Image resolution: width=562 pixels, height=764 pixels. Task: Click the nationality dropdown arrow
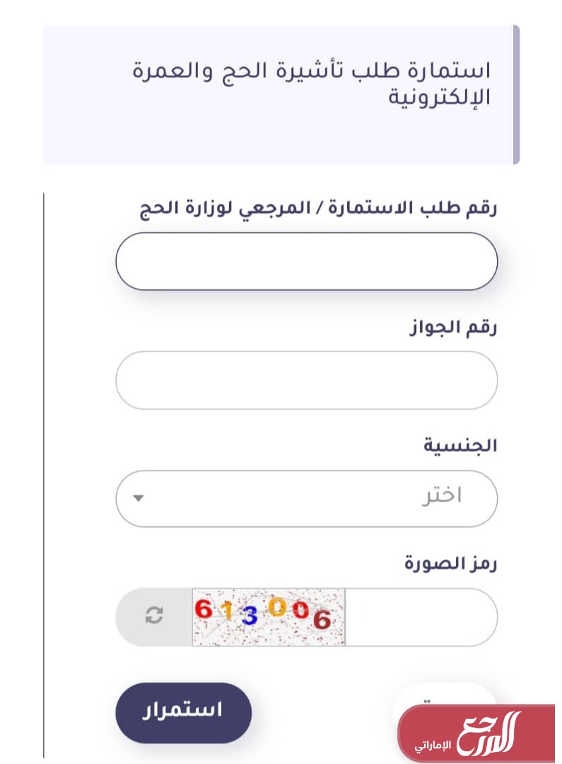point(139,498)
